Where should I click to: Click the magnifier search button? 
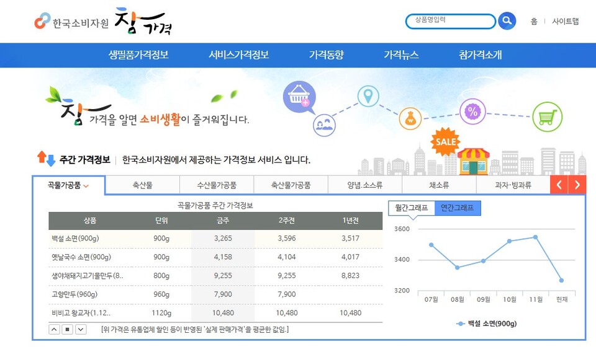click(x=507, y=20)
